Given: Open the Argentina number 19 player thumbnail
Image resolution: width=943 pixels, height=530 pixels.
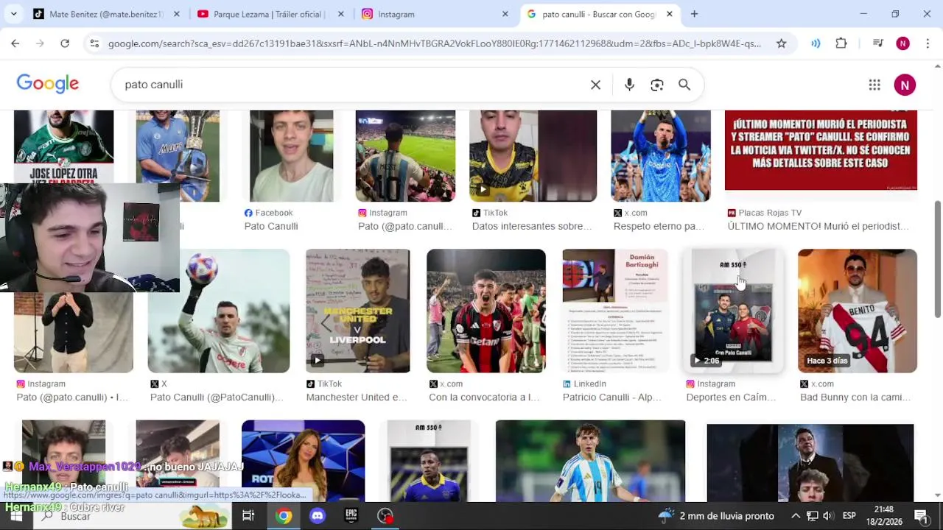Looking at the screenshot, I should coord(590,461).
